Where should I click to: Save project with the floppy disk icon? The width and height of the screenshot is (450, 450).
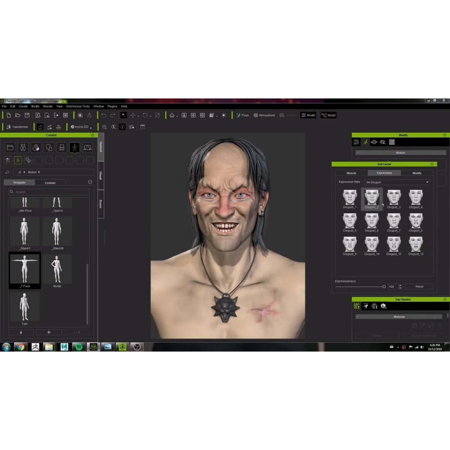tap(27, 115)
